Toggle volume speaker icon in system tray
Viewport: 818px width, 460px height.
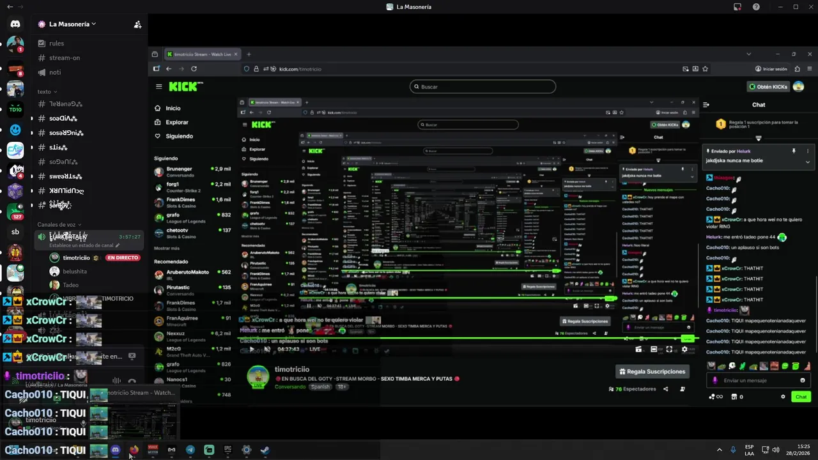pyautogui.click(x=776, y=450)
